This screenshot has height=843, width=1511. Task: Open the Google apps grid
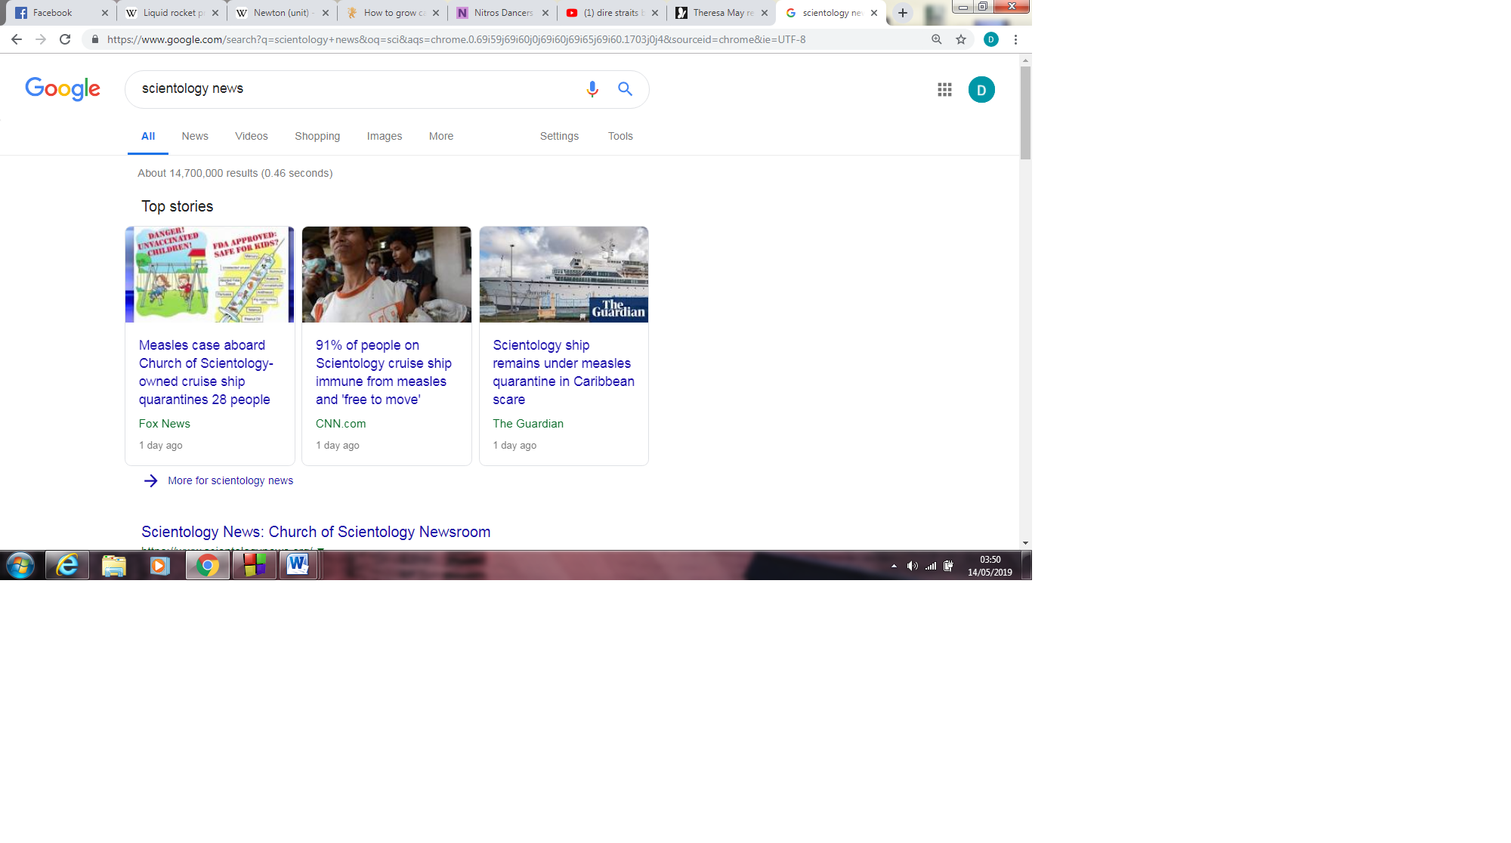point(944,90)
